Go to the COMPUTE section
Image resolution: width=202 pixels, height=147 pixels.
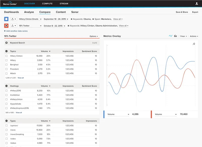(x=47, y=4)
